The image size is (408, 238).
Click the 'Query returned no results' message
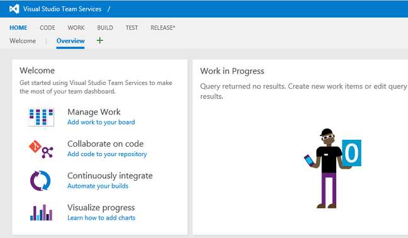(303, 91)
